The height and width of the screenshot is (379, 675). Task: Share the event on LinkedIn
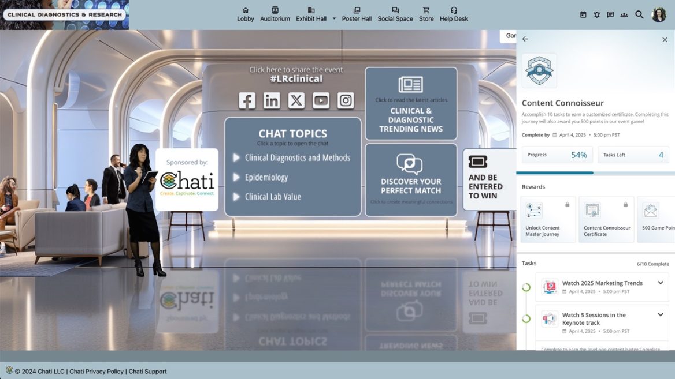click(272, 100)
